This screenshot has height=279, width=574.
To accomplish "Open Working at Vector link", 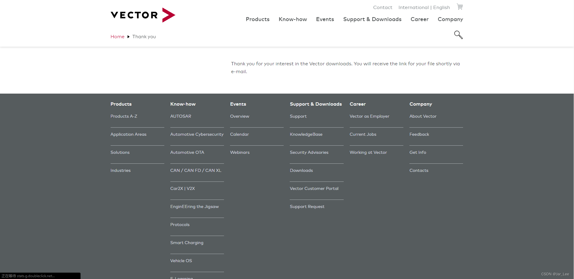I will pos(368,152).
